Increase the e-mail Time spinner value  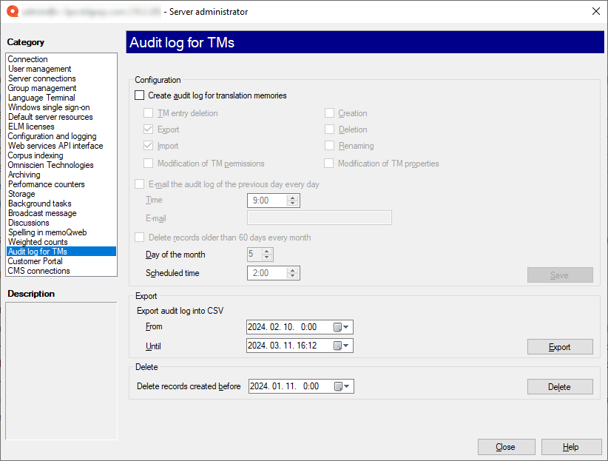pos(293,198)
